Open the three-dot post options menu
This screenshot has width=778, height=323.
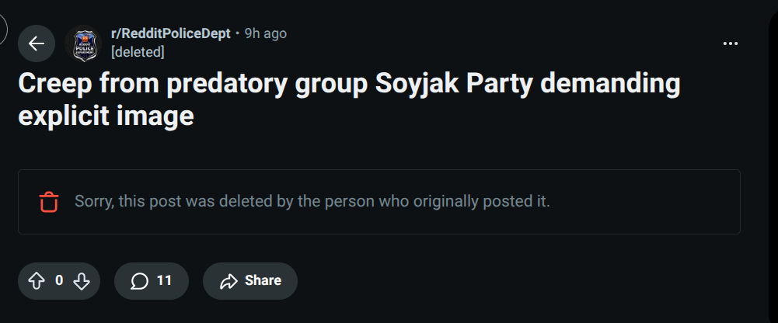pos(730,43)
